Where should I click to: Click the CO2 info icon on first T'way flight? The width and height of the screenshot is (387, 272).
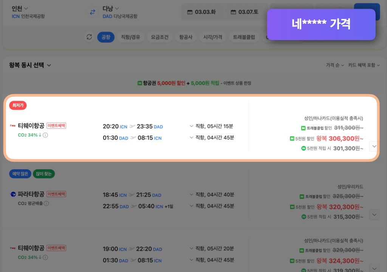[x=45, y=135]
